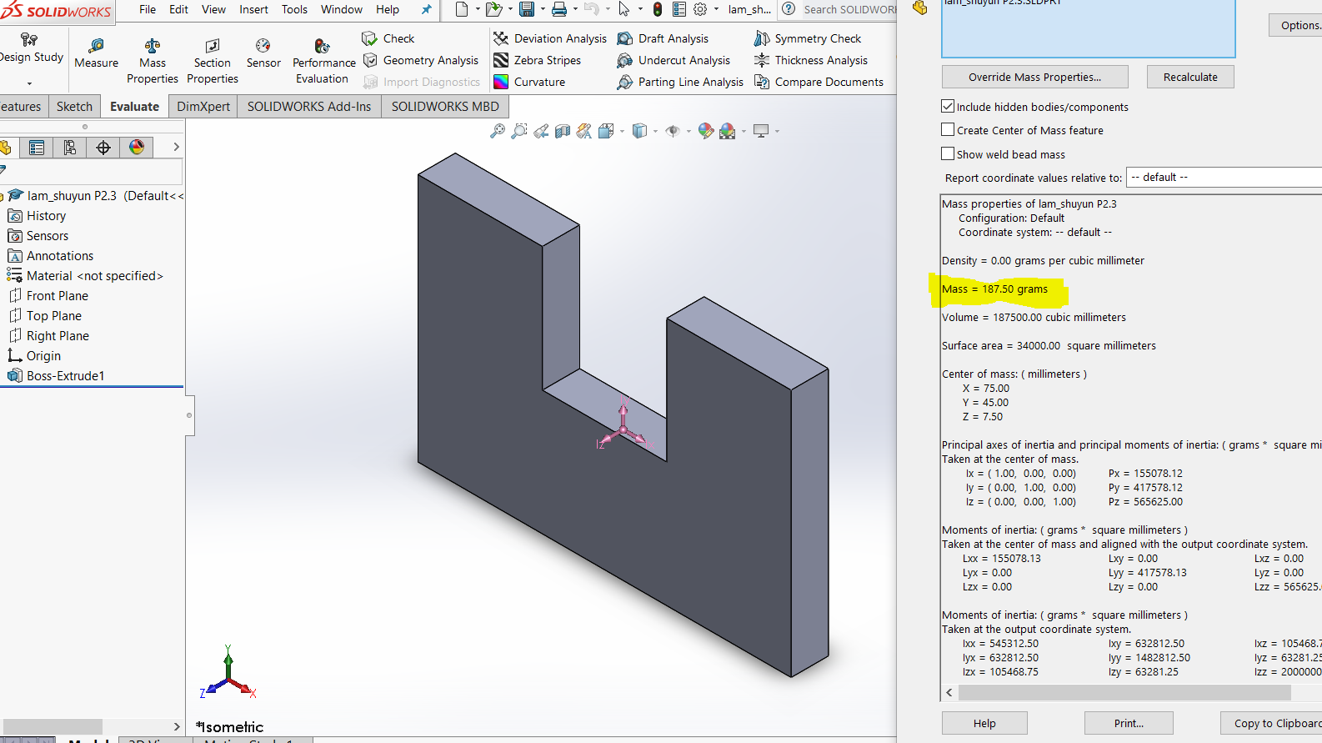Viewport: 1322px width, 743px height.
Task: Click the Print... button
Action: 1129,723
